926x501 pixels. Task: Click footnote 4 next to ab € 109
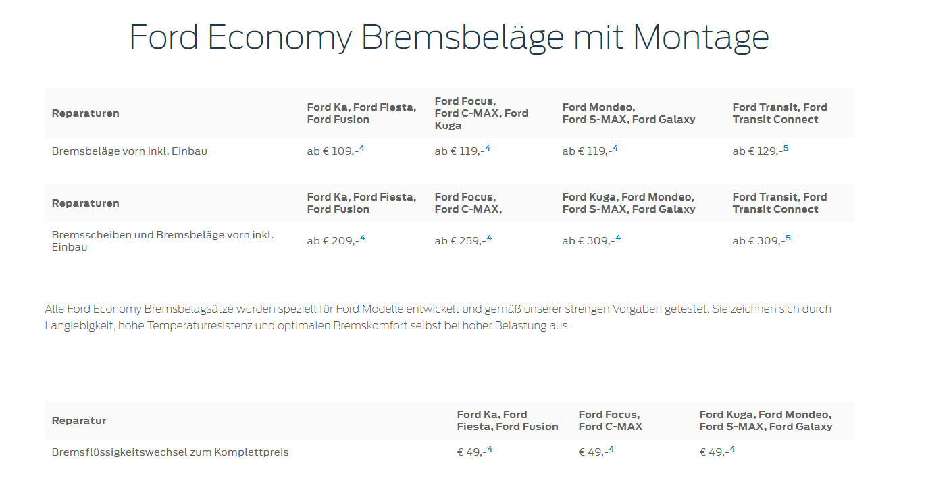362,149
